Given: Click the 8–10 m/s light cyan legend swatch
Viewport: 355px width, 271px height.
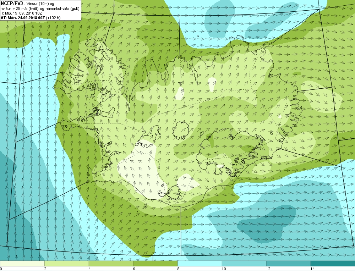Looking at the screenshot, I should tap(200, 264).
